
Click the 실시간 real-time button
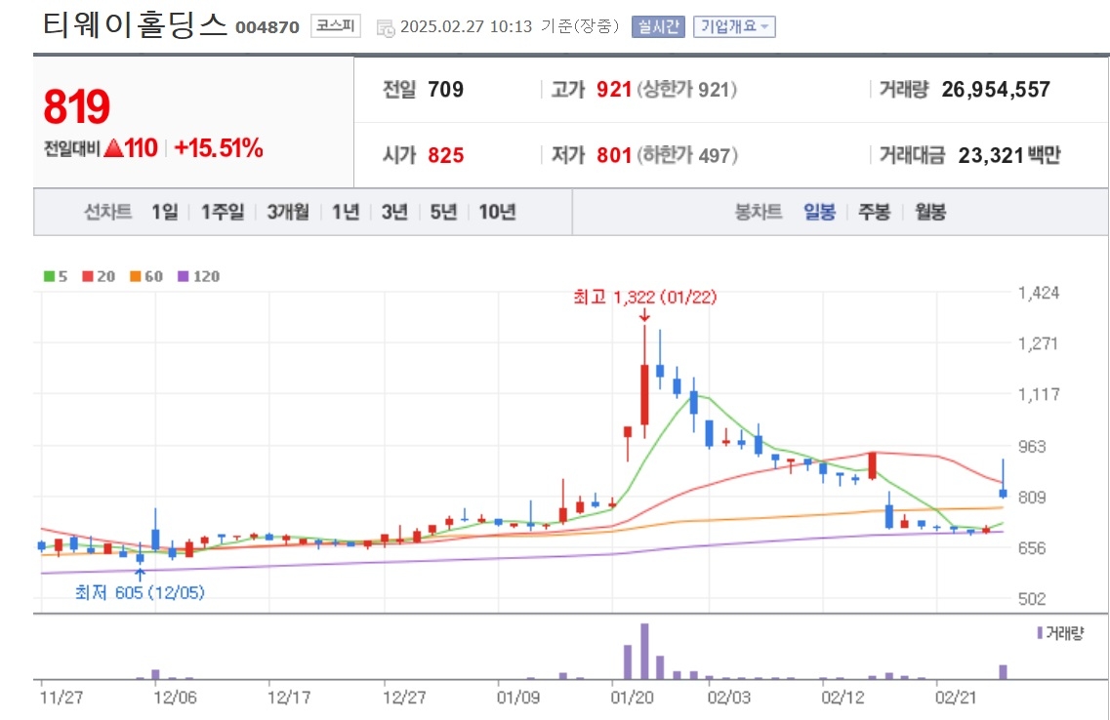(658, 27)
